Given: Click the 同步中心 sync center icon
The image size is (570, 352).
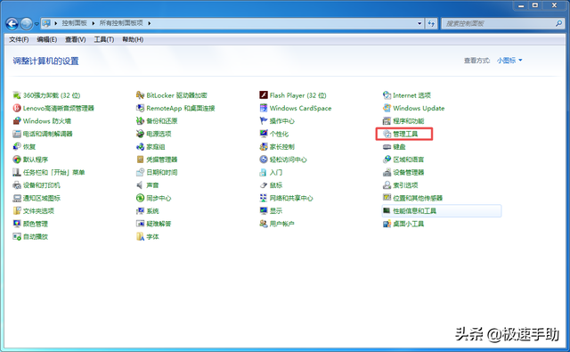Looking at the screenshot, I should (x=140, y=198).
